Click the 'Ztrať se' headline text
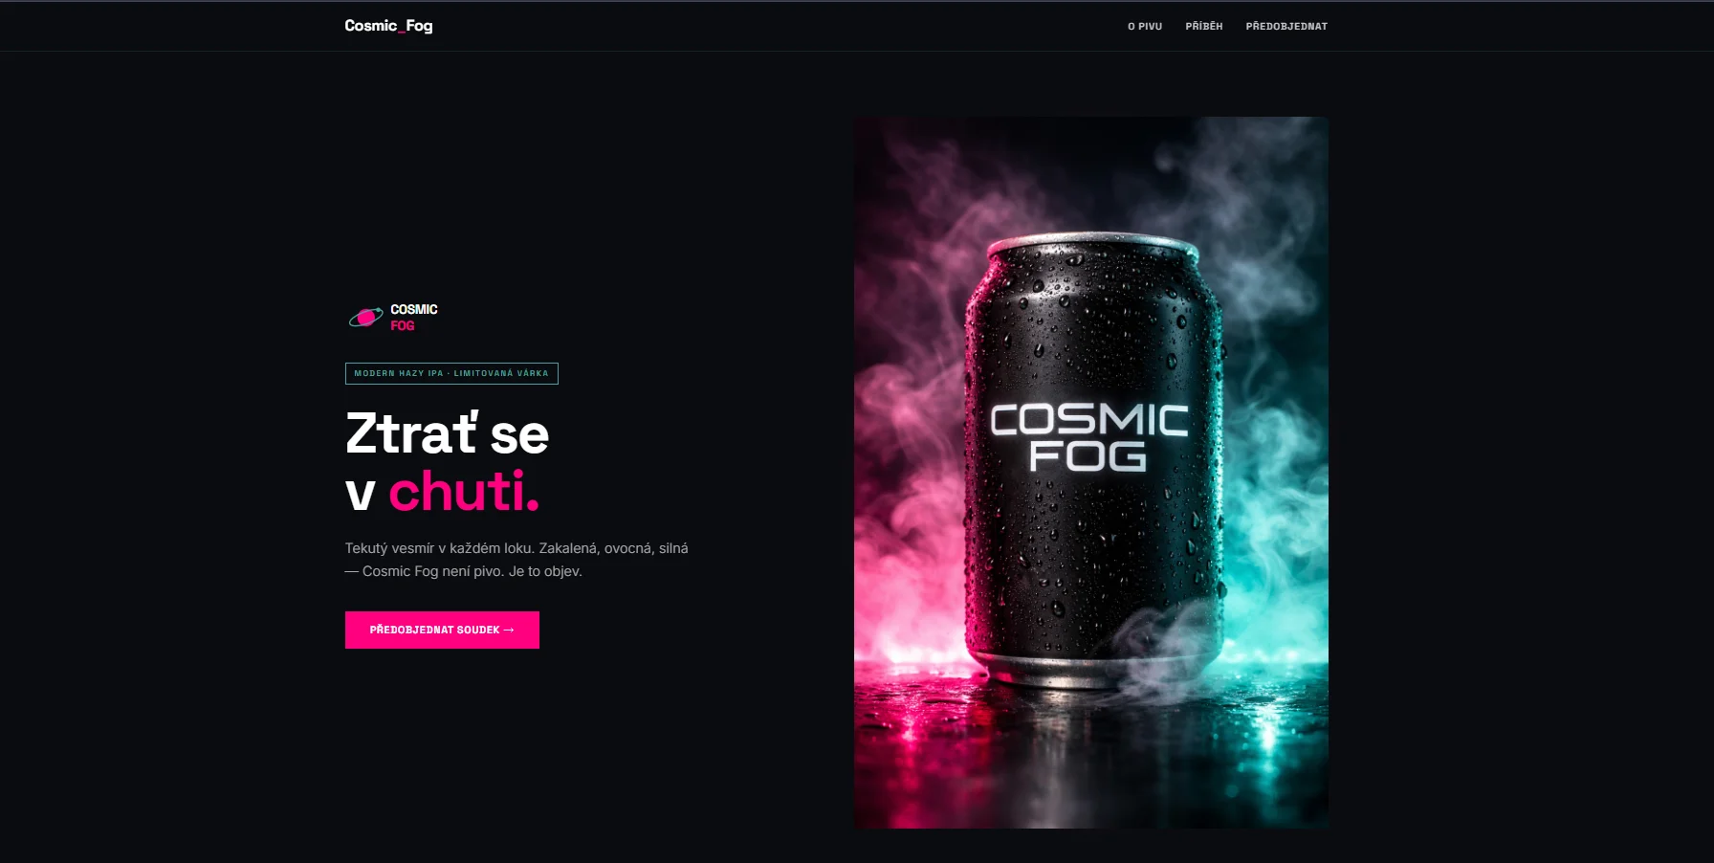 tap(447, 433)
